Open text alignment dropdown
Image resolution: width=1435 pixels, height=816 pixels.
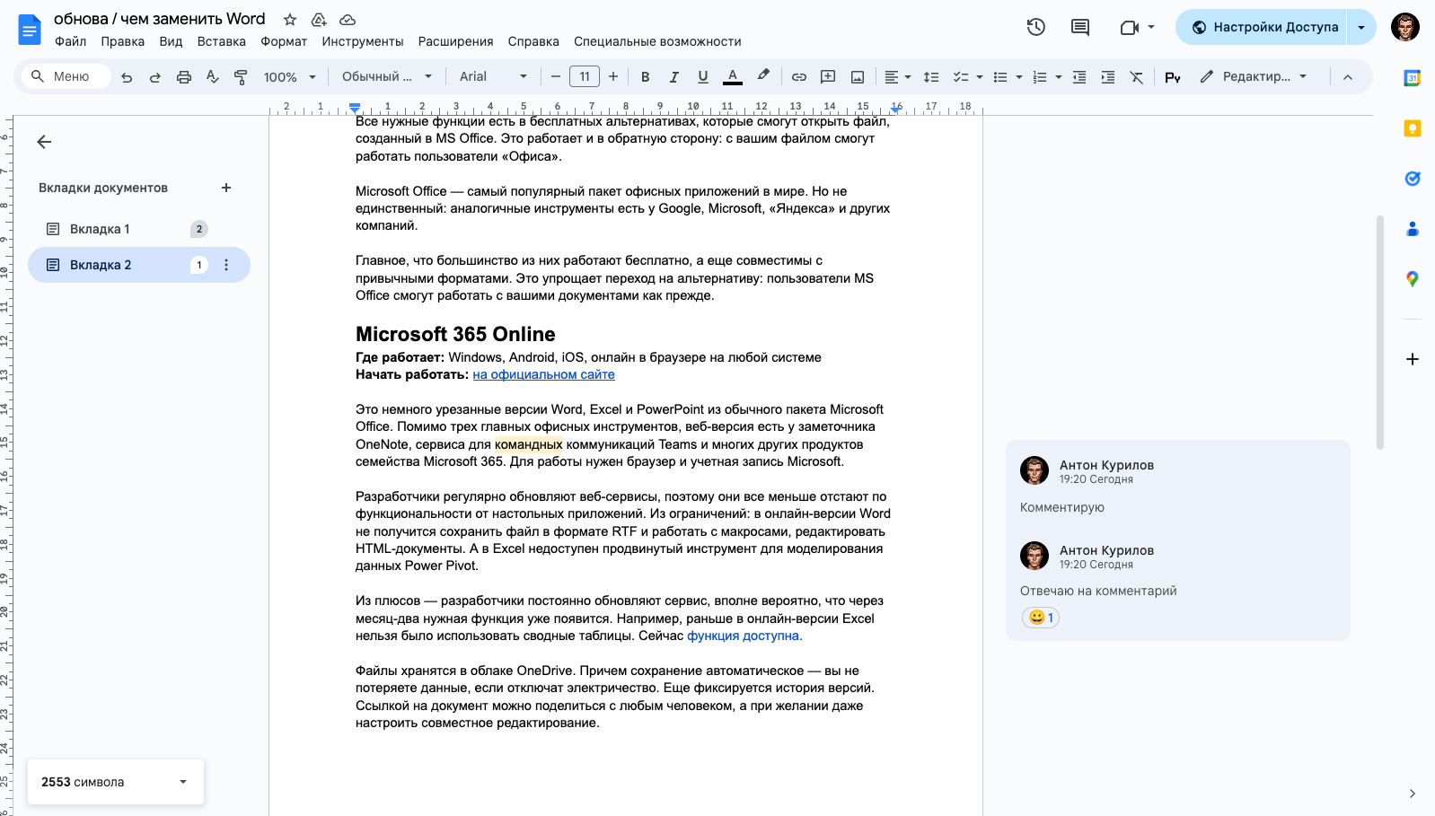tap(897, 77)
